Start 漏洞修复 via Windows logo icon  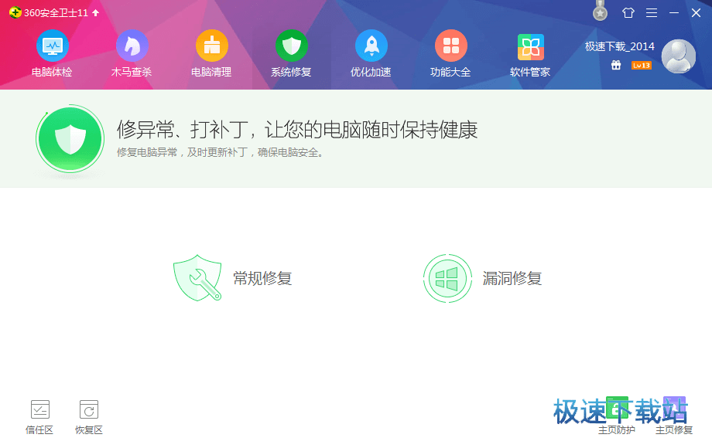click(x=448, y=278)
